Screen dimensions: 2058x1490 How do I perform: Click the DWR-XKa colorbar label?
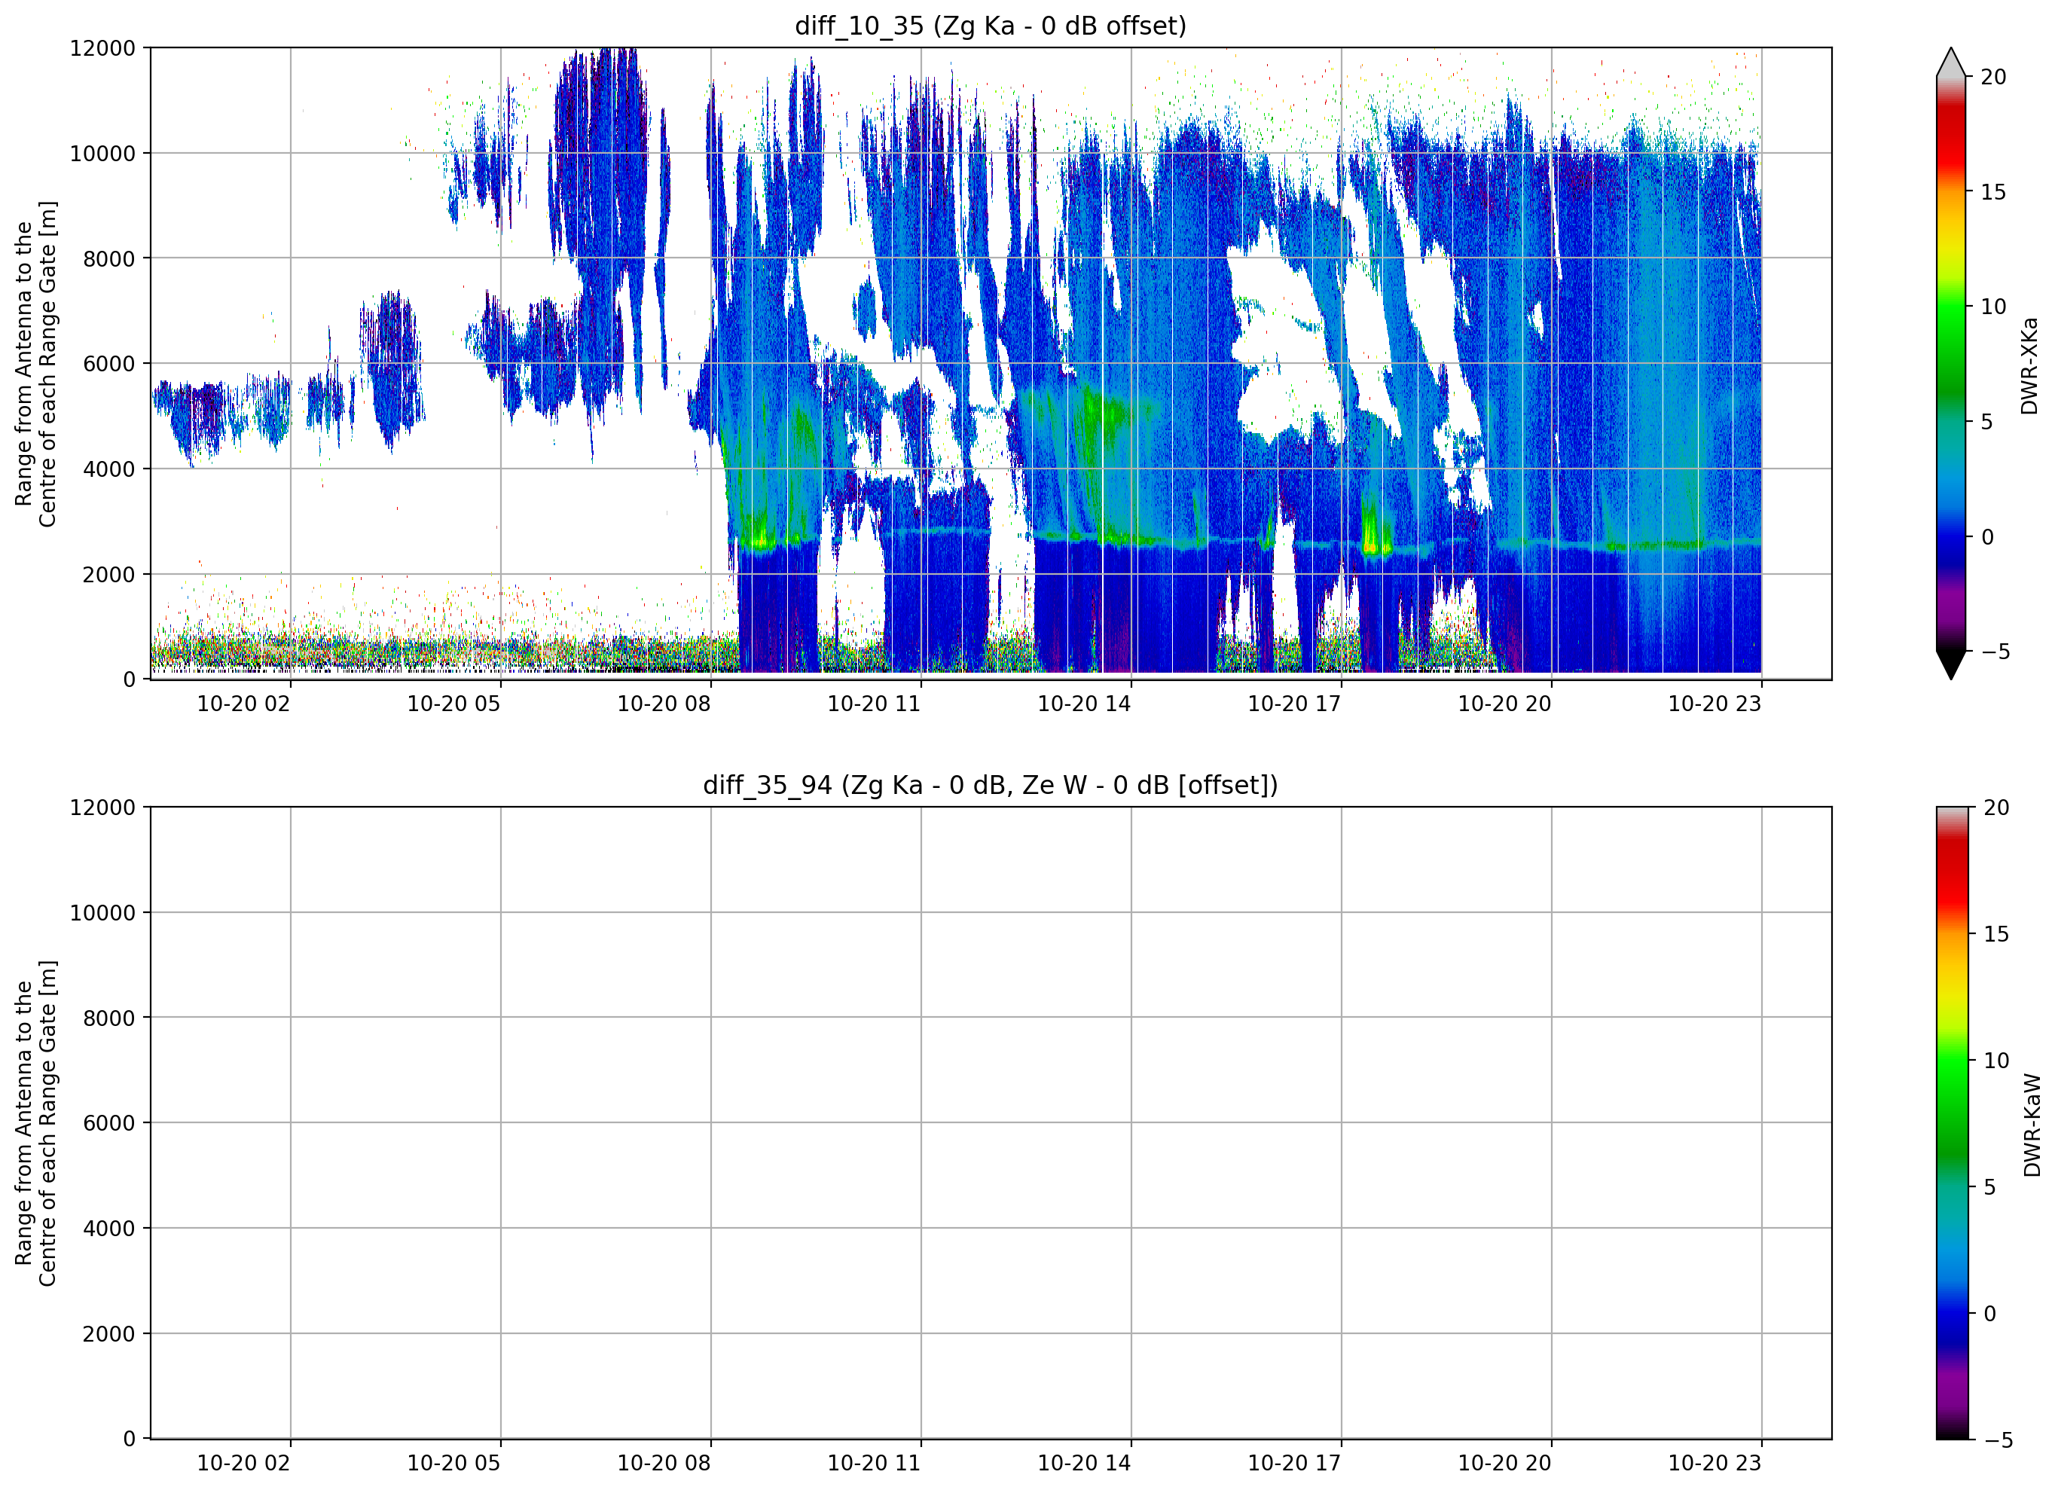(2029, 365)
